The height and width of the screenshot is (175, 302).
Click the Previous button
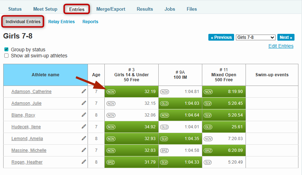(221, 37)
